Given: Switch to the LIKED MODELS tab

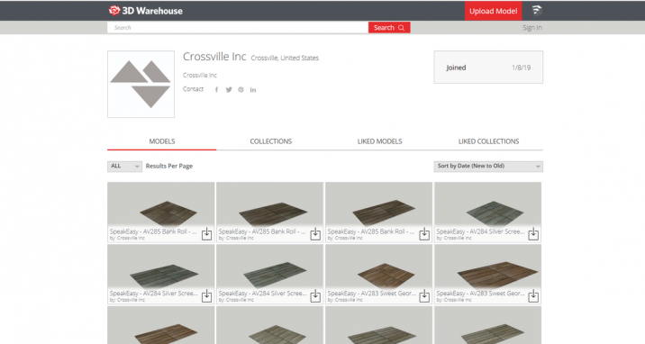Looking at the screenshot, I should (379, 141).
